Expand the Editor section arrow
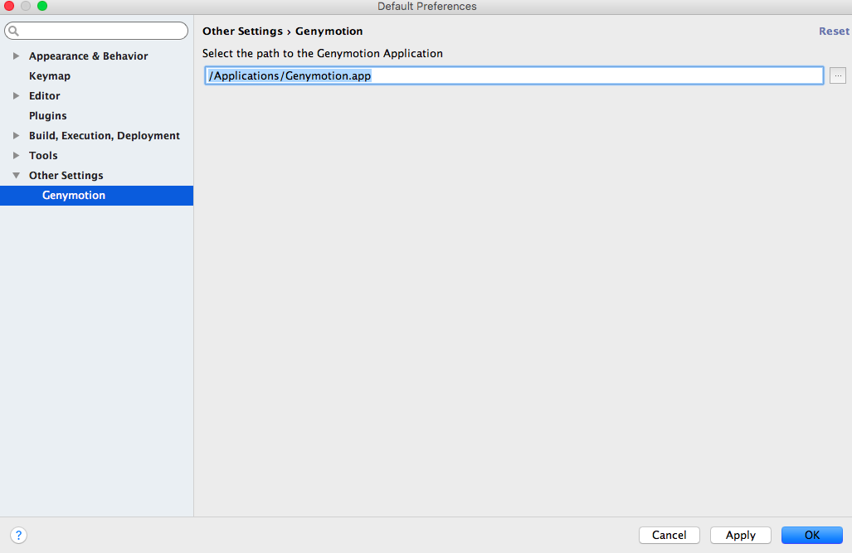This screenshot has height=553, width=852. [17, 95]
